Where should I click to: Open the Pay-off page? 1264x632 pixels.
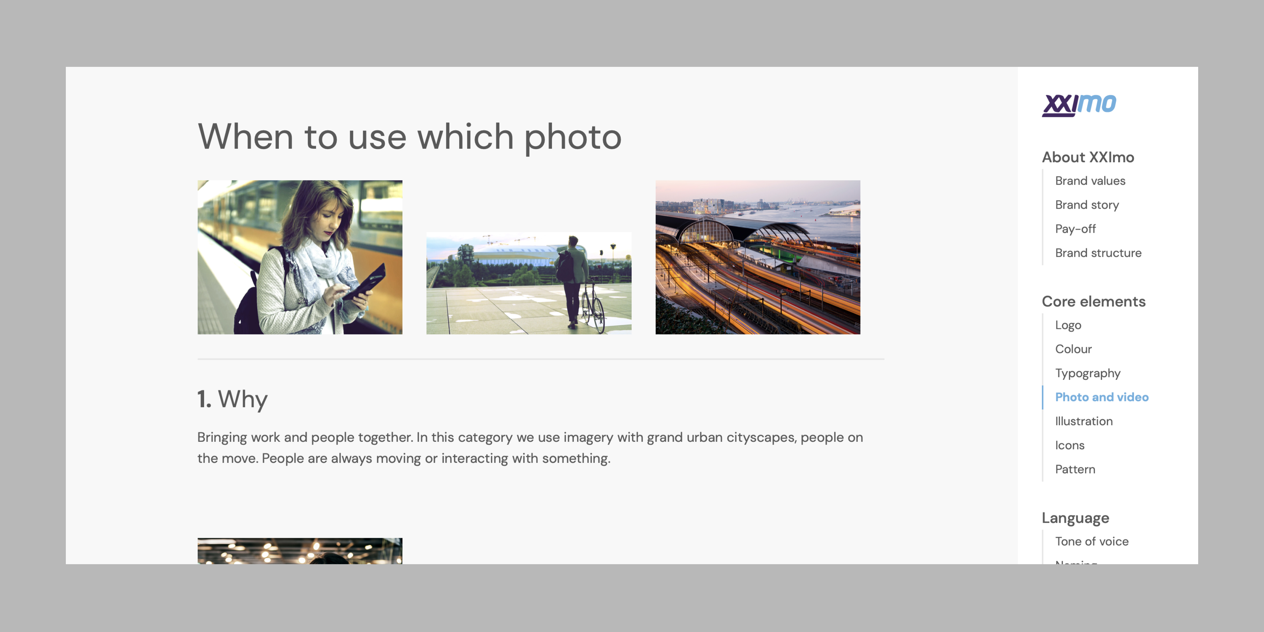tap(1075, 229)
